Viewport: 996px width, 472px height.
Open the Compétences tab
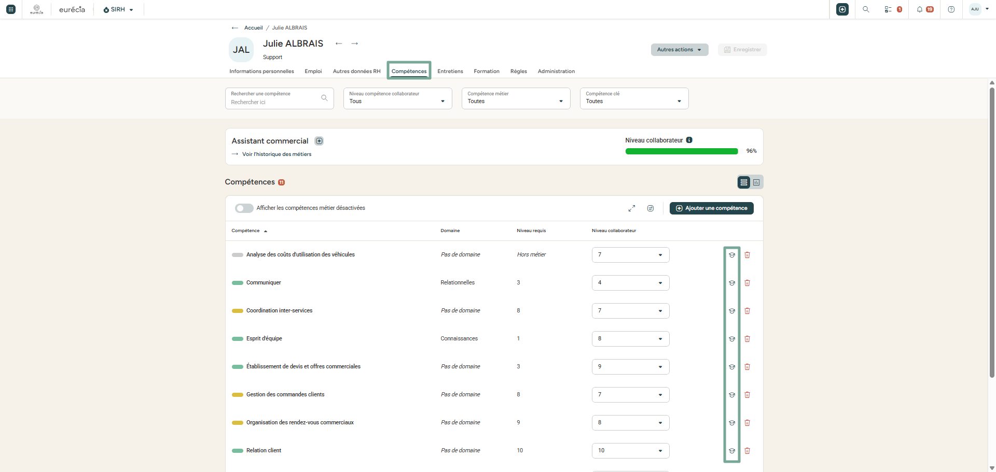[x=409, y=71]
